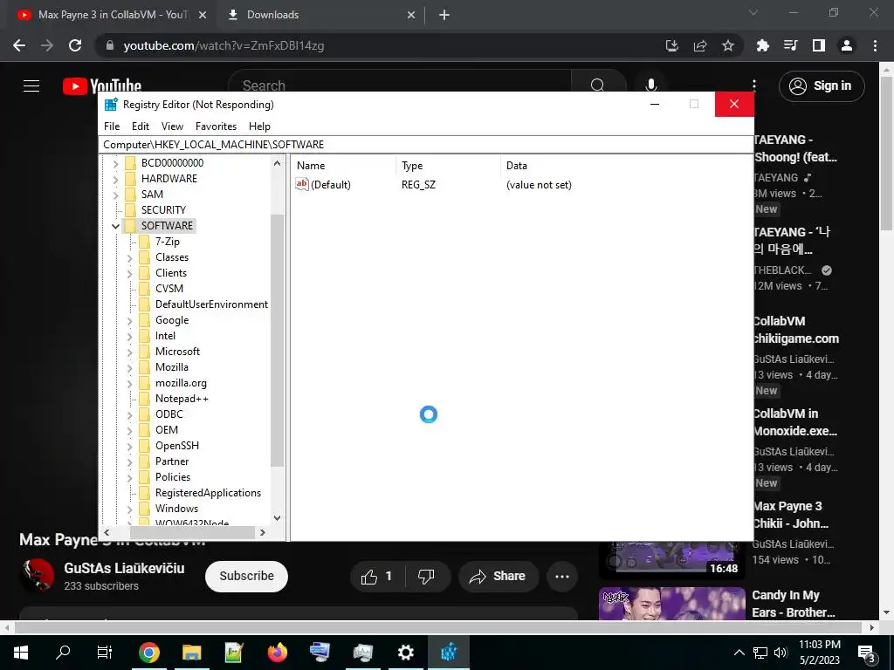Open YouTube hamburger guide menu
The image size is (894, 670).
[31, 85]
